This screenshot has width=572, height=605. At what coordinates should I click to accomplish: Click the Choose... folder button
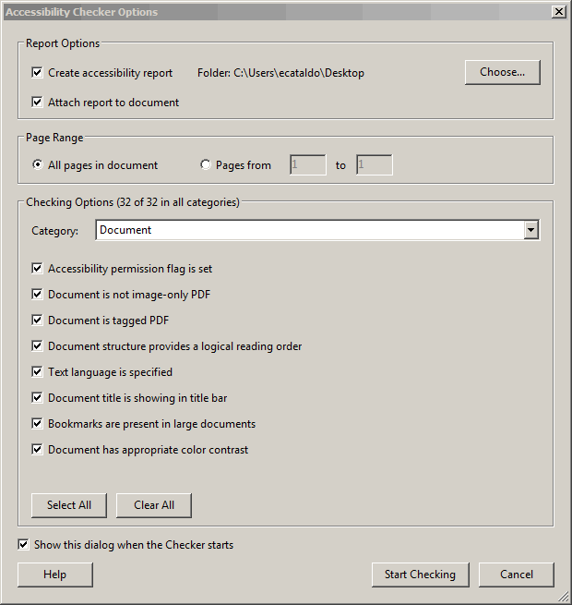coord(502,73)
